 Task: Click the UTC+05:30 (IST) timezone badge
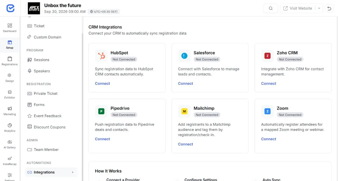tap(104, 12)
